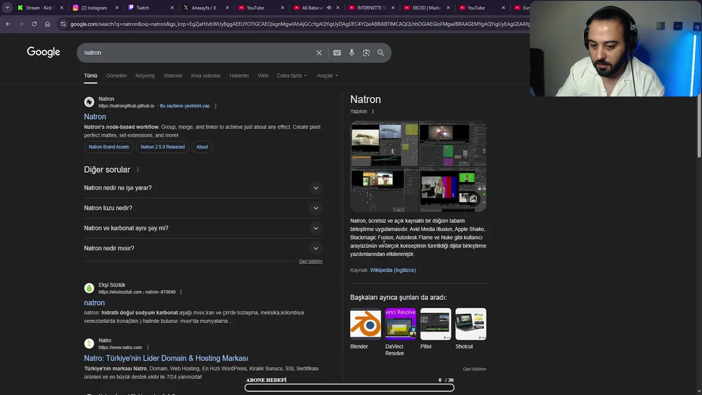Viewport: 702px width, 395px height.
Task: Search by image with Lens icon
Action: point(366,53)
